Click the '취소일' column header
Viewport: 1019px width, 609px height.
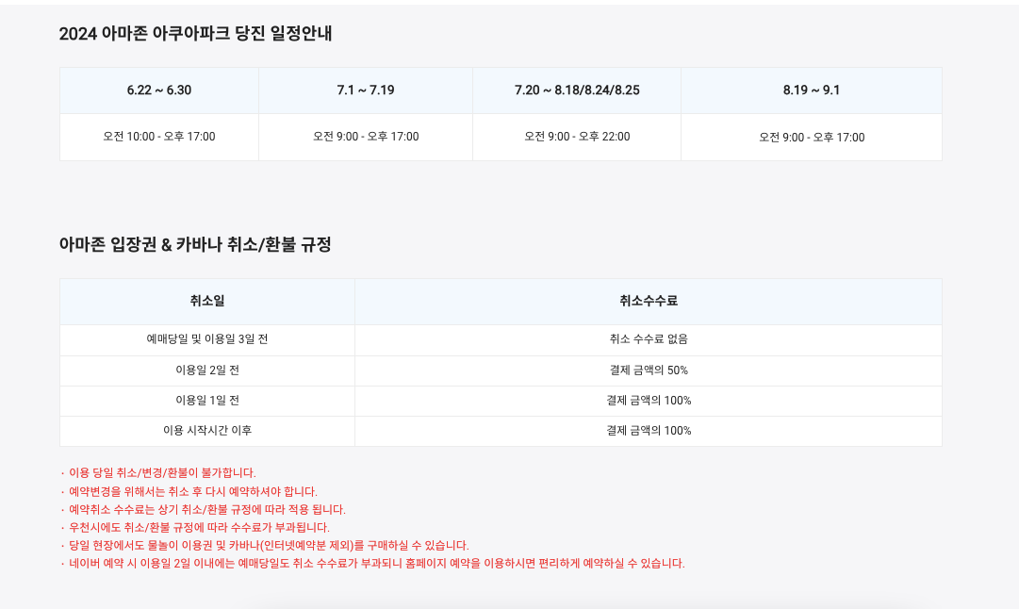click(207, 302)
